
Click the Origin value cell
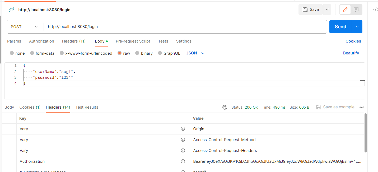(277, 129)
